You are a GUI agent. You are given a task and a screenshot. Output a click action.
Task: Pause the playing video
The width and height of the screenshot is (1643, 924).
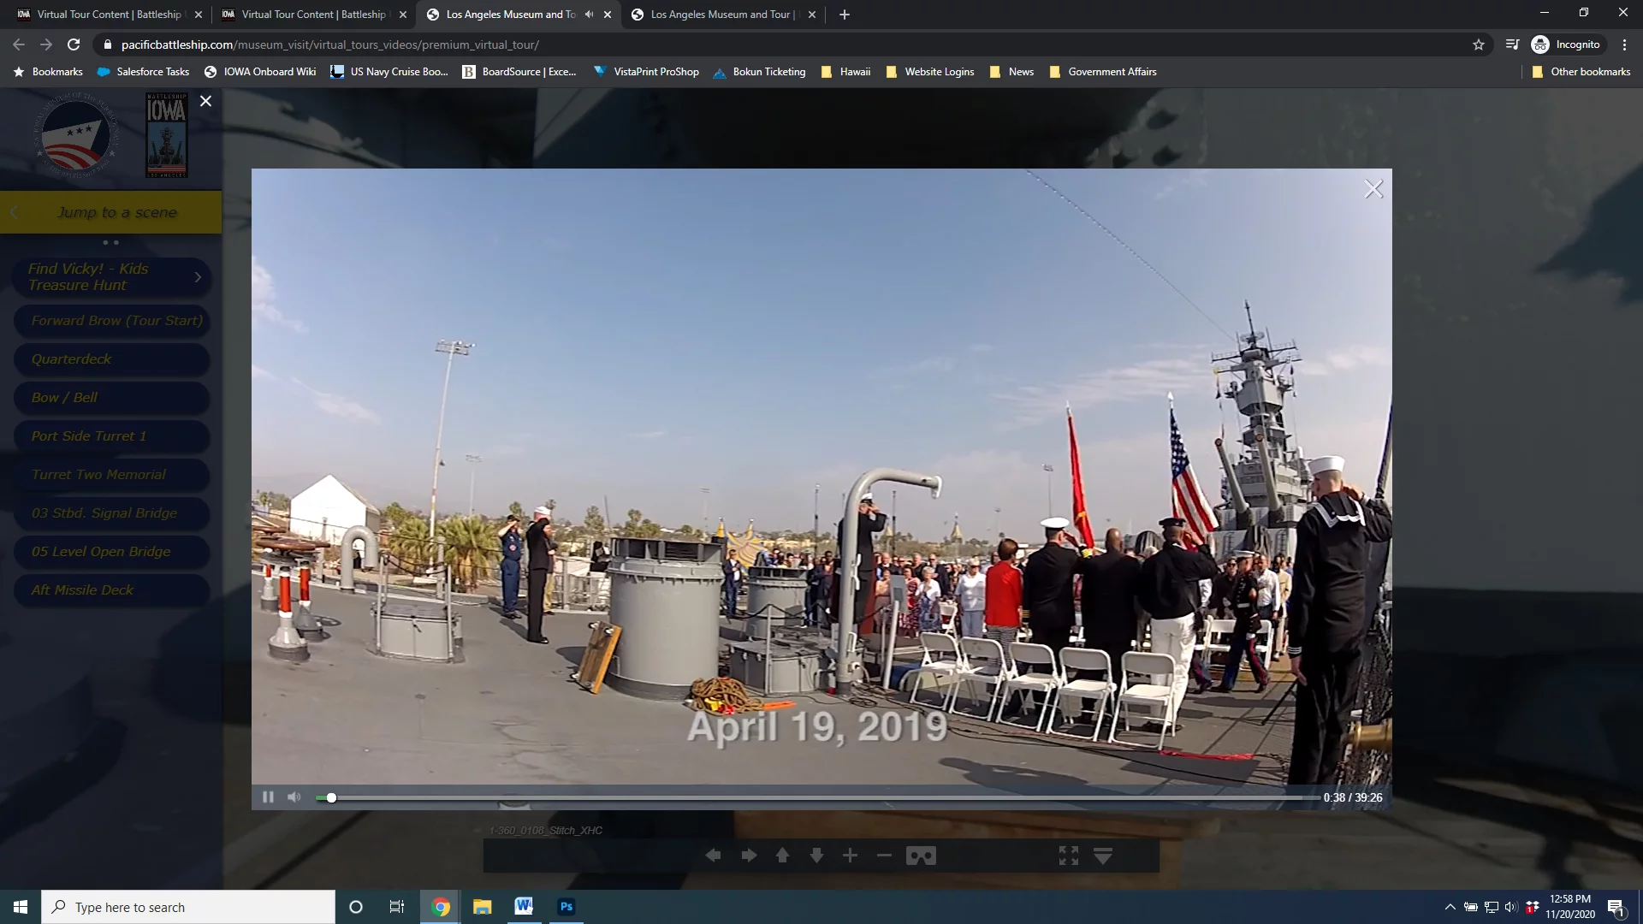pyautogui.click(x=268, y=797)
